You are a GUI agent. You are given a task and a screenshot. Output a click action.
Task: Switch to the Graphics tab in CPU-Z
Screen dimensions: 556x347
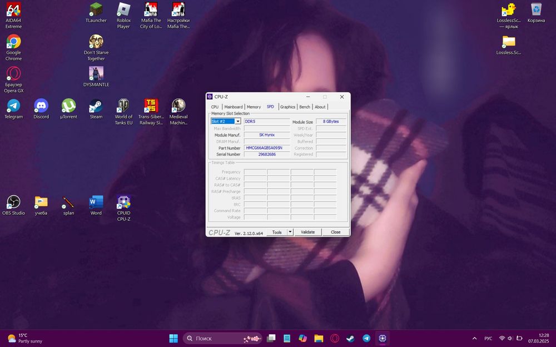coord(287,107)
